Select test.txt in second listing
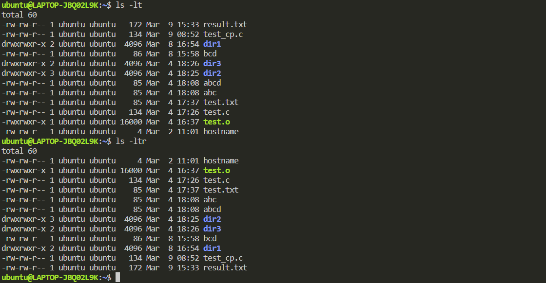546x283 pixels. (221, 190)
